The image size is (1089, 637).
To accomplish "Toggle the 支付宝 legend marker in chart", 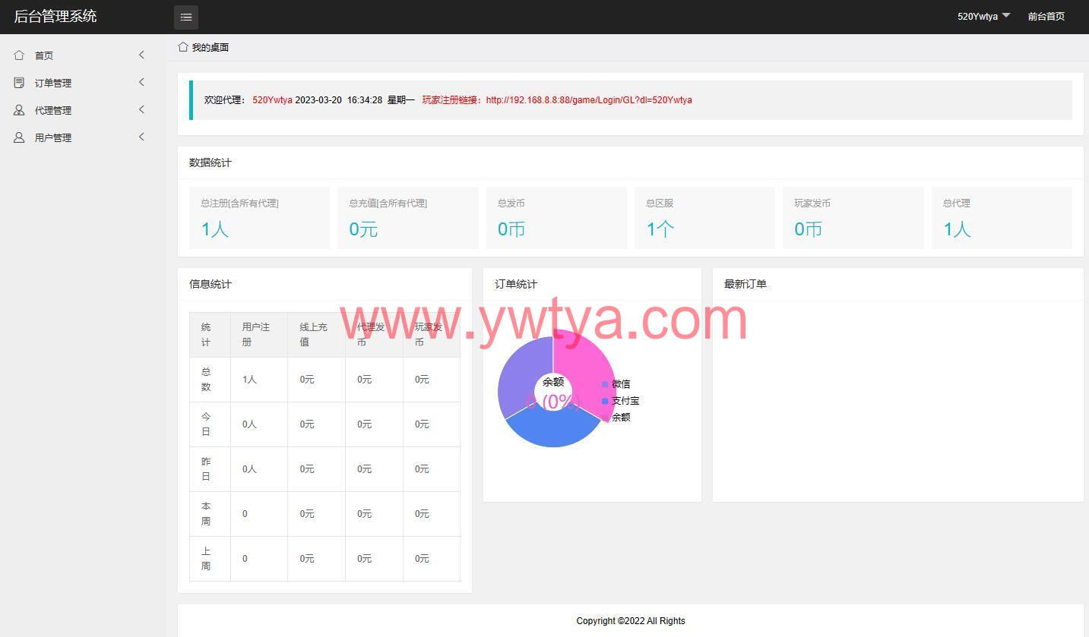I will [x=605, y=401].
